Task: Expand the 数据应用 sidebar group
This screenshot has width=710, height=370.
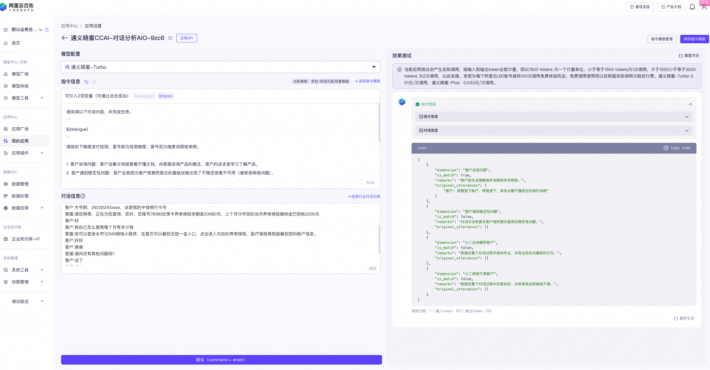Action: click(x=42, y=208)
